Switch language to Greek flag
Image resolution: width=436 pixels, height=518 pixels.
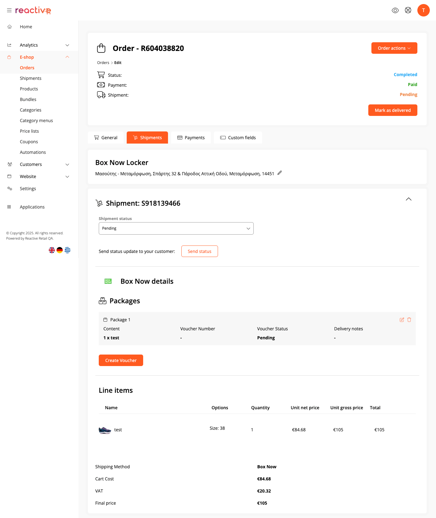[67, 250]
